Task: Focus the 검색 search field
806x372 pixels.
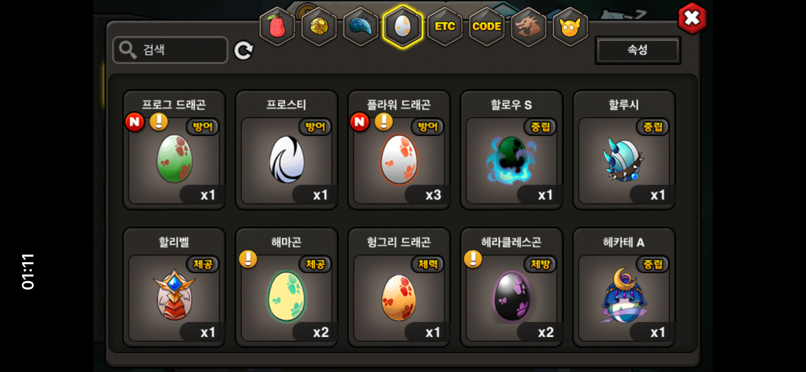Action: pos(170,50)
